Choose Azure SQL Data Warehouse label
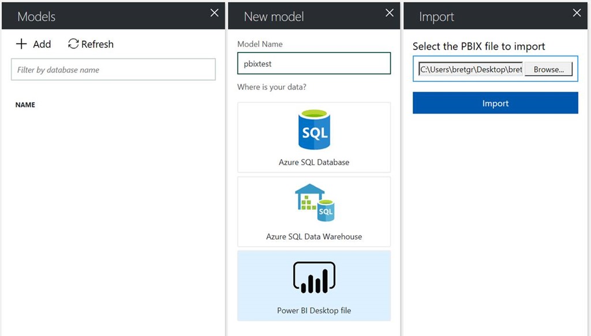591x336 pixels. pos(314,237)
